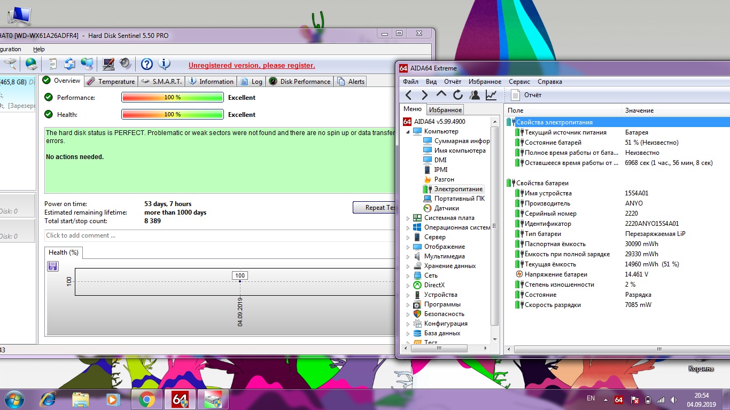Image resolution: width=730 pixels, height=410 pixels.
Task: Click the blue question mark help icon
Action: click(147, 64)
